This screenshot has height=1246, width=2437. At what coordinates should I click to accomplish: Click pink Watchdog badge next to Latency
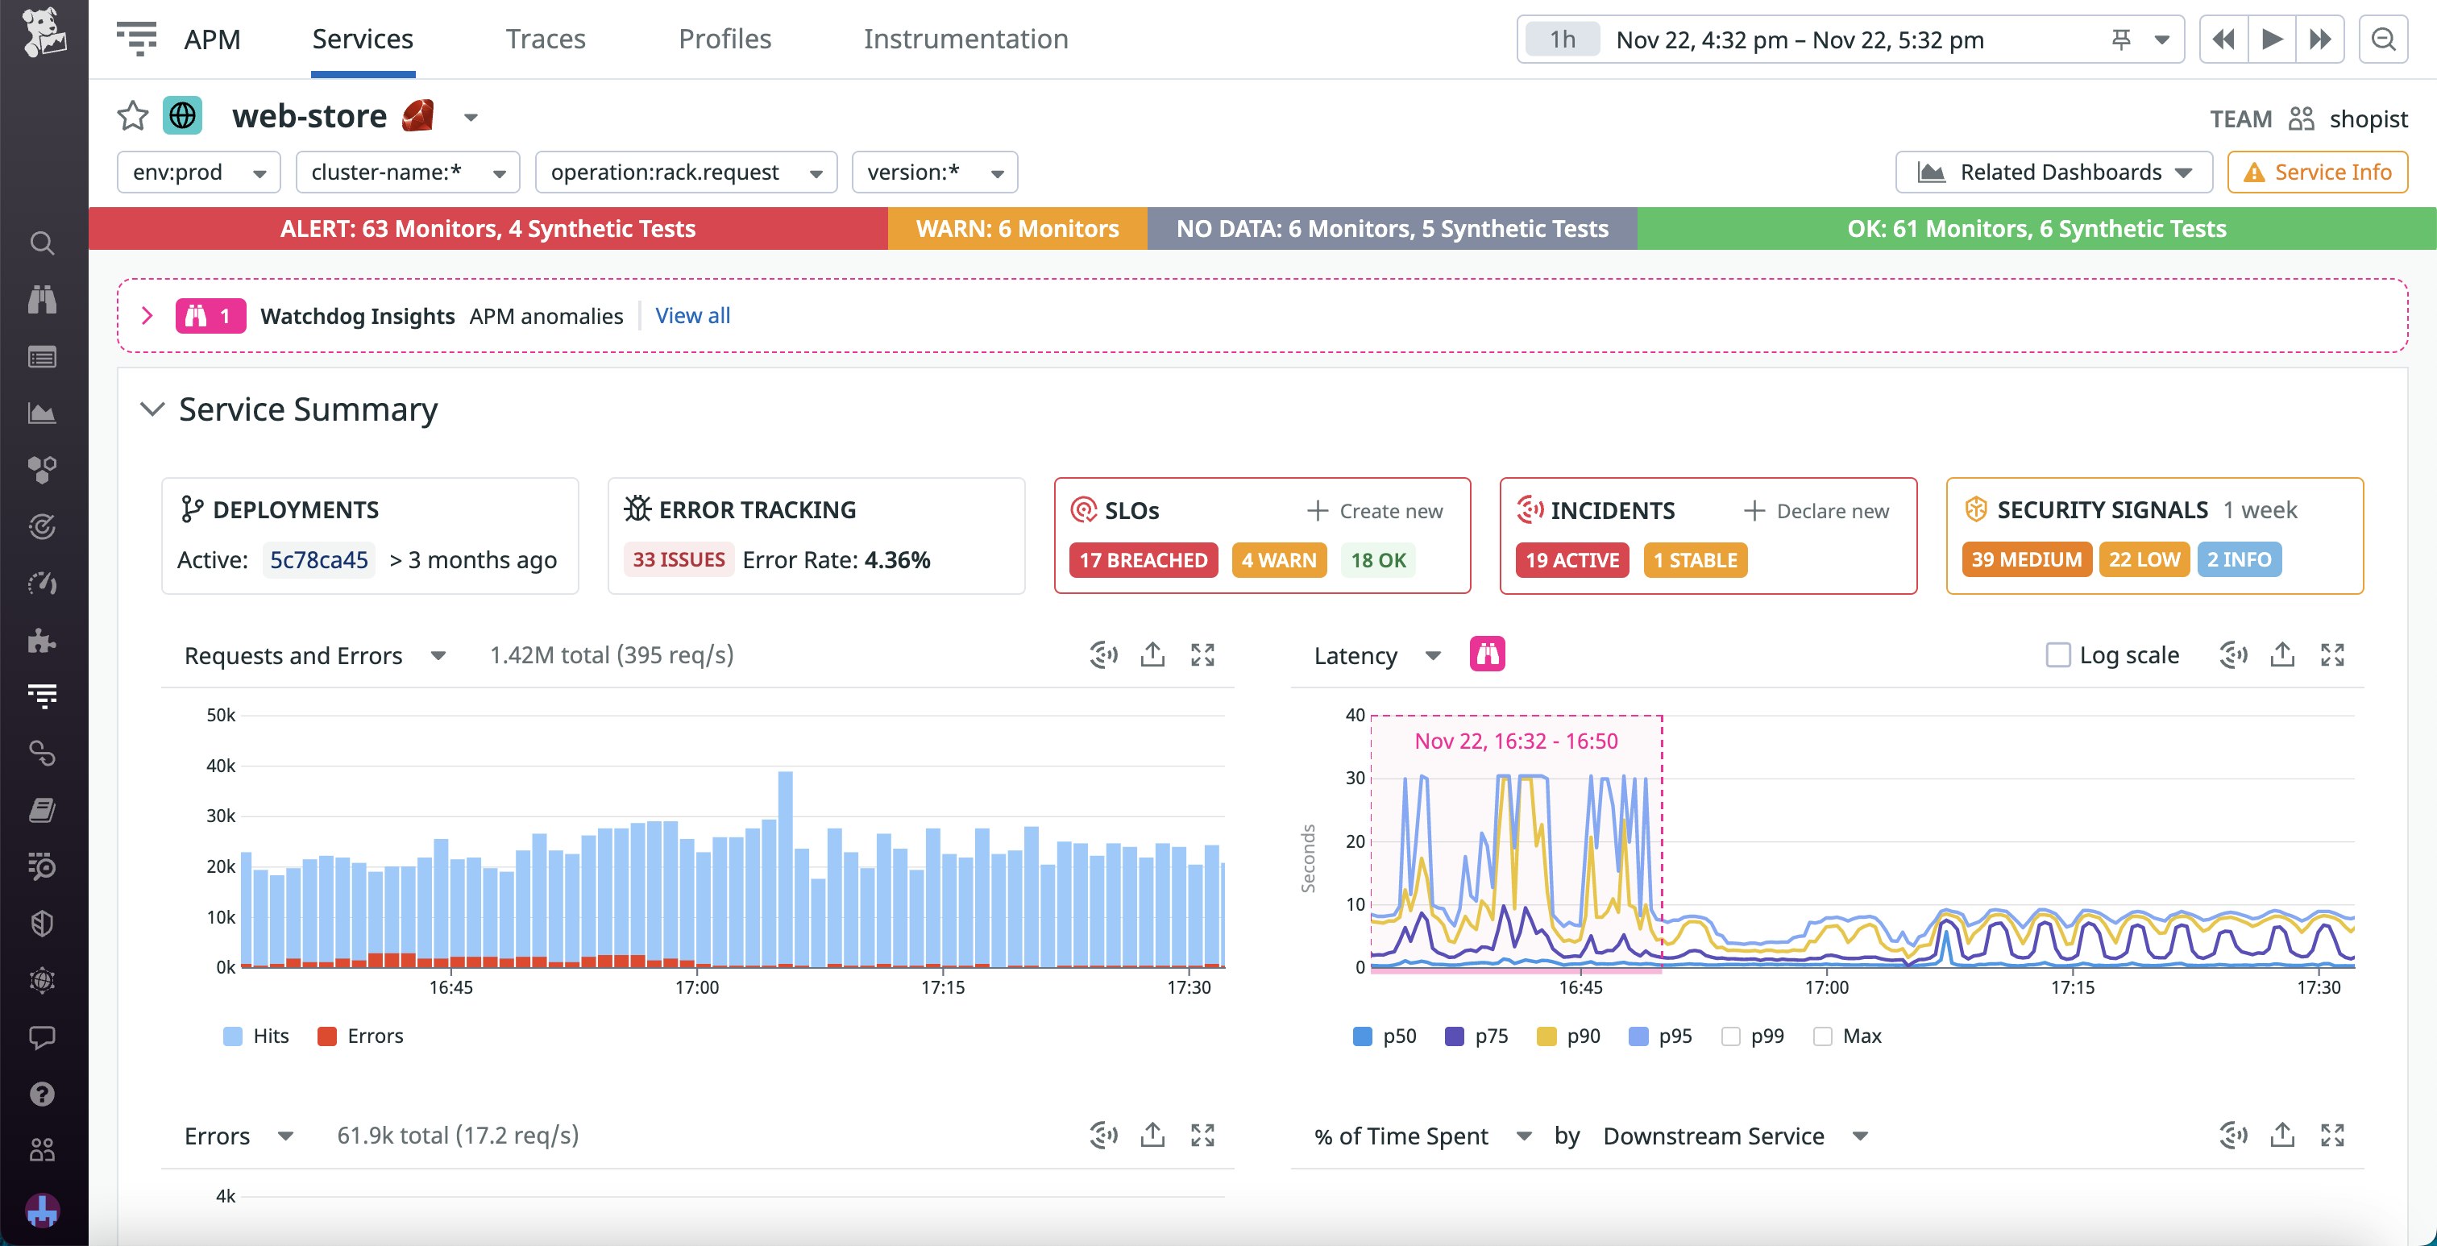pos(1486,654)
